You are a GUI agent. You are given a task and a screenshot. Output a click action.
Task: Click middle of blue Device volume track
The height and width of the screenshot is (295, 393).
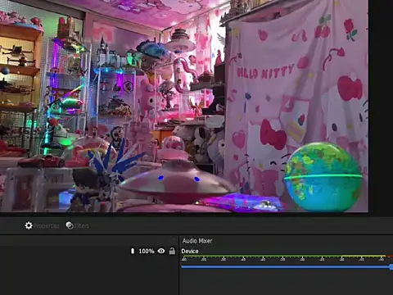coord(286,267)
